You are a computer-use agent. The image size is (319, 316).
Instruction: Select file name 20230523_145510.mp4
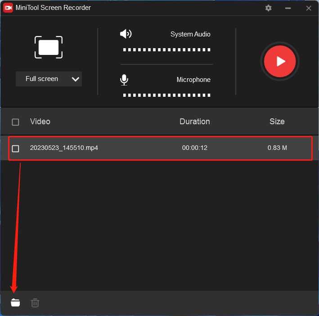pyautogui.click(x=64, y=148)
